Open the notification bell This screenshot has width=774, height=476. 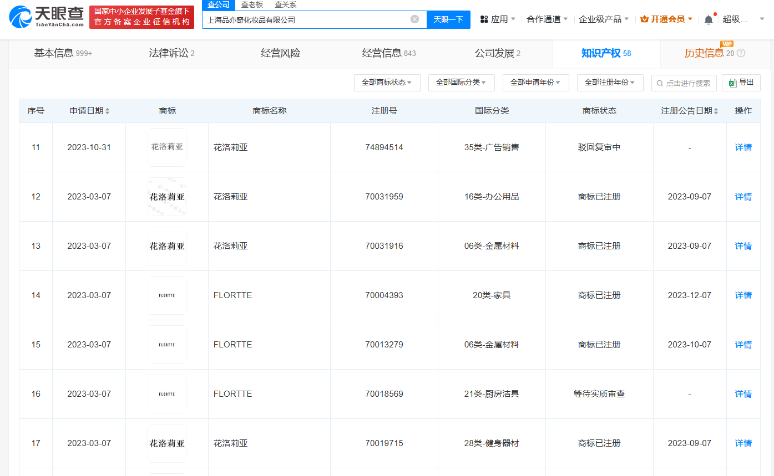point(708,18)
